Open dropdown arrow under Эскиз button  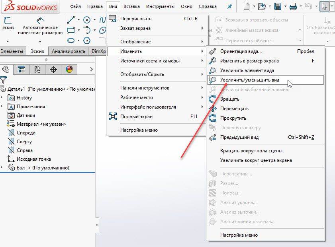click(x=8, y=41)
